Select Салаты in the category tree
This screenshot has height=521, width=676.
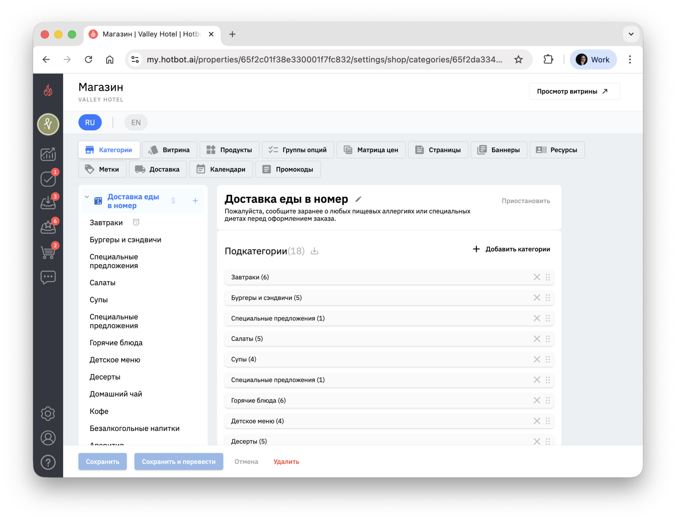pyautogui.click(x=103, y=283)
